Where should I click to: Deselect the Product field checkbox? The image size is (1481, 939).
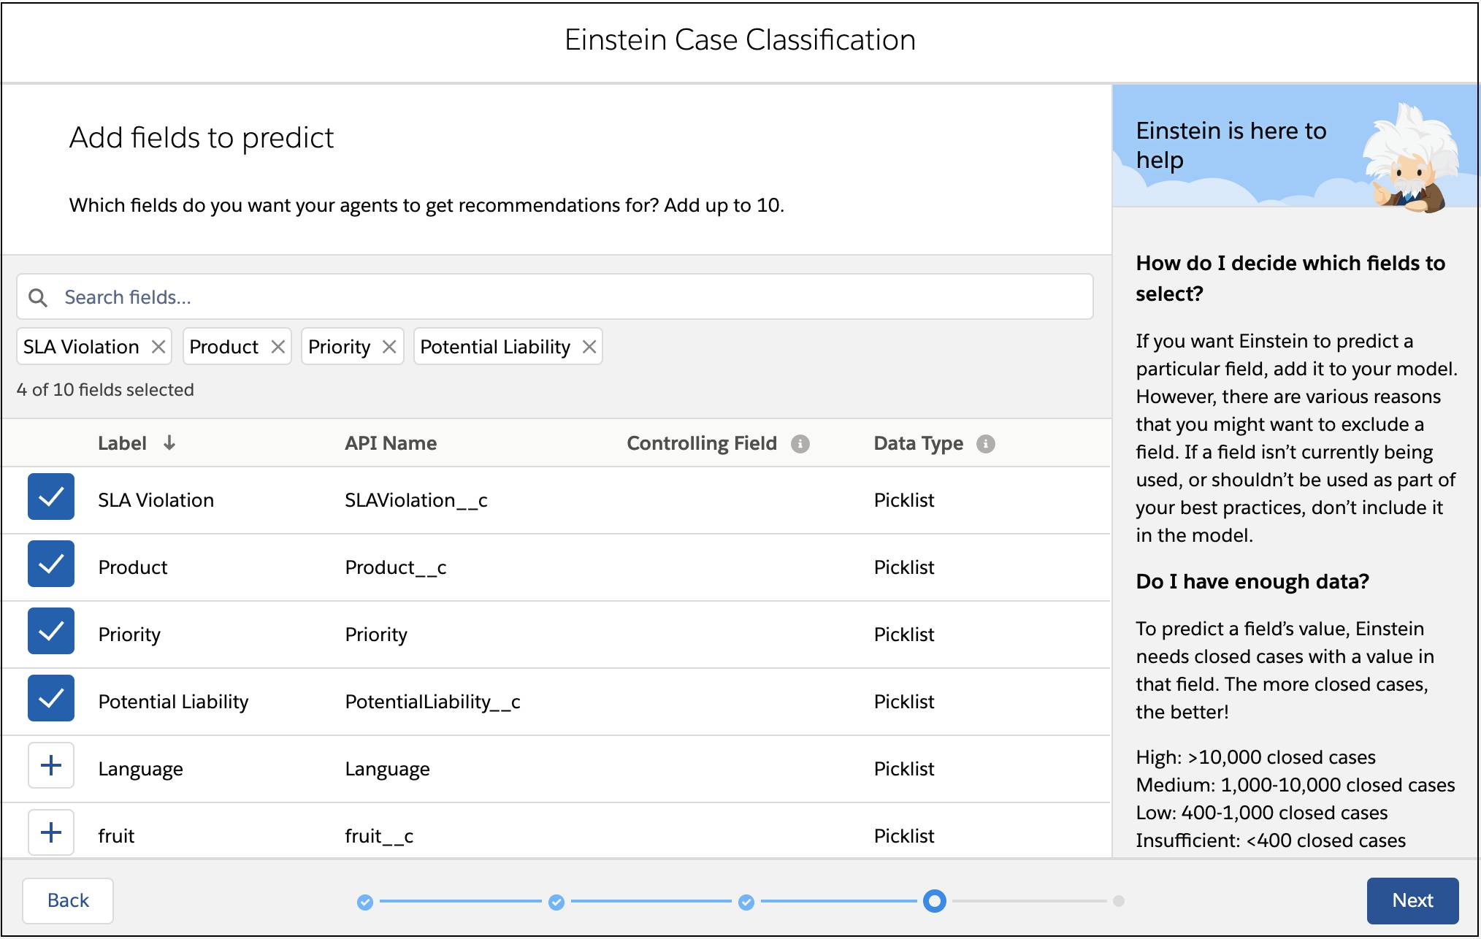click(x=51, y=564)
